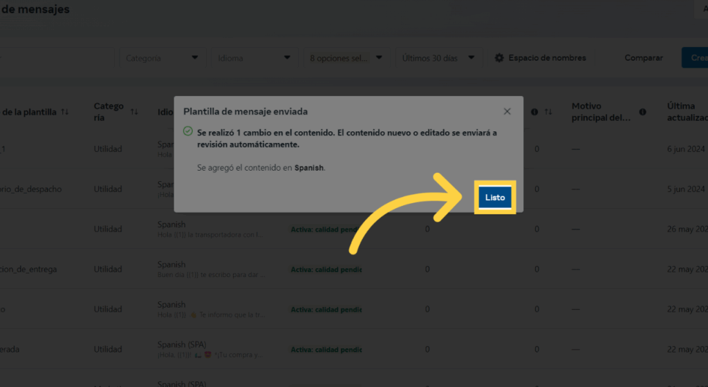Close the Plantilla de mensaje enviada dialog
708x387 pixels.
507,111
